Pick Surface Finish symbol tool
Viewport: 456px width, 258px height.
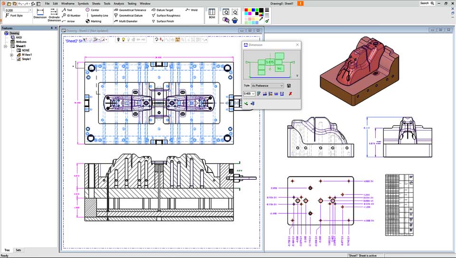point(163,21)
